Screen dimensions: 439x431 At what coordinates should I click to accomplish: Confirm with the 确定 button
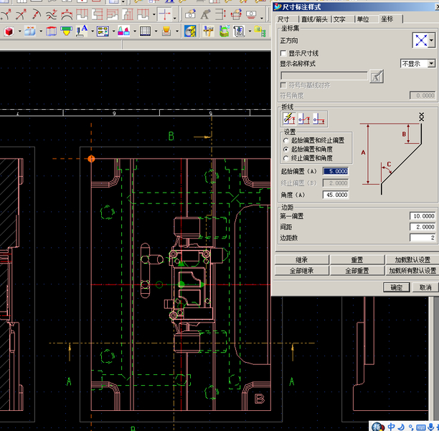[396, 287]
